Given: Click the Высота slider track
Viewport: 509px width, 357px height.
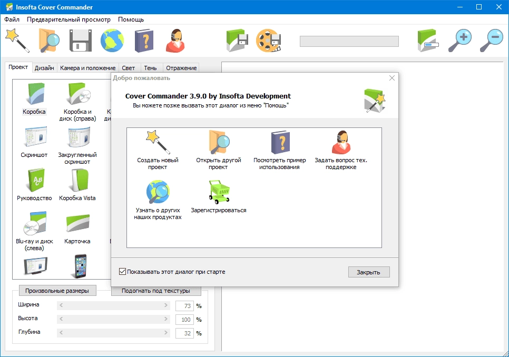Looking at the screenshot, I should point(113,319).
